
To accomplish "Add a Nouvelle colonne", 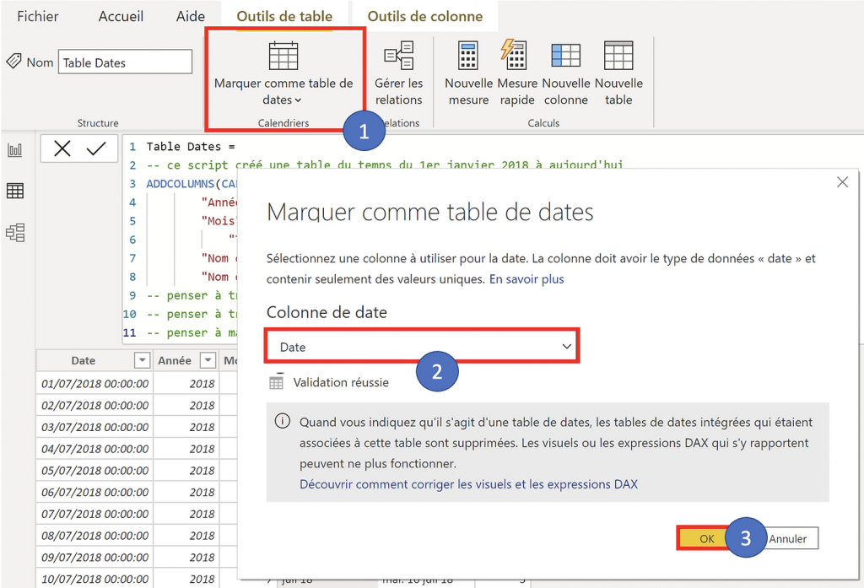I will (566, 73).
